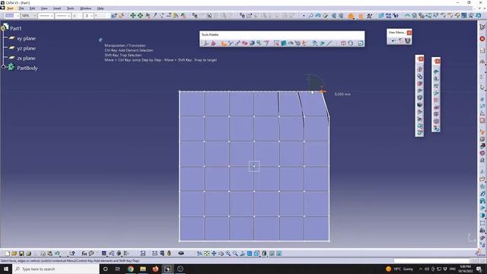Open the View menu
487x274 pixels.
point(44,8)
